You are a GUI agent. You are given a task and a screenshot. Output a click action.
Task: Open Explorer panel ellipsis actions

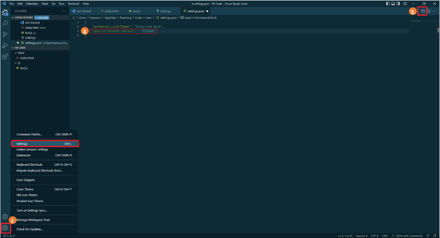[x=64, y=11]
